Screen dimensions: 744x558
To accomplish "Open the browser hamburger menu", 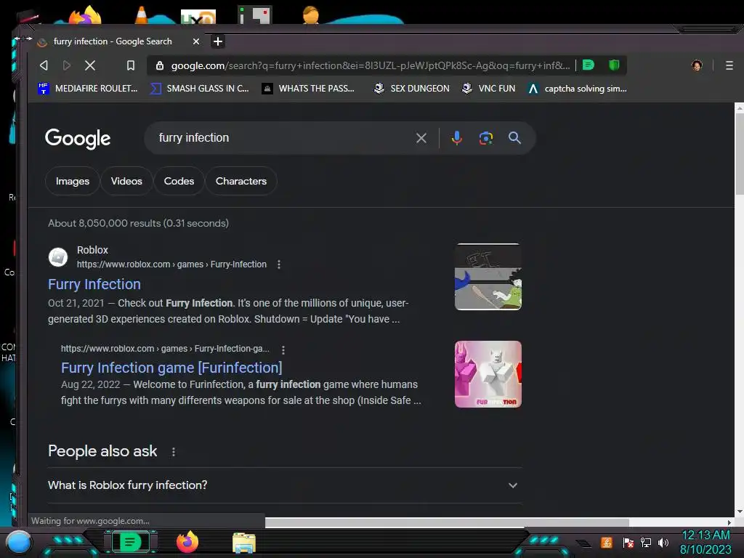I will coord(729,65).
